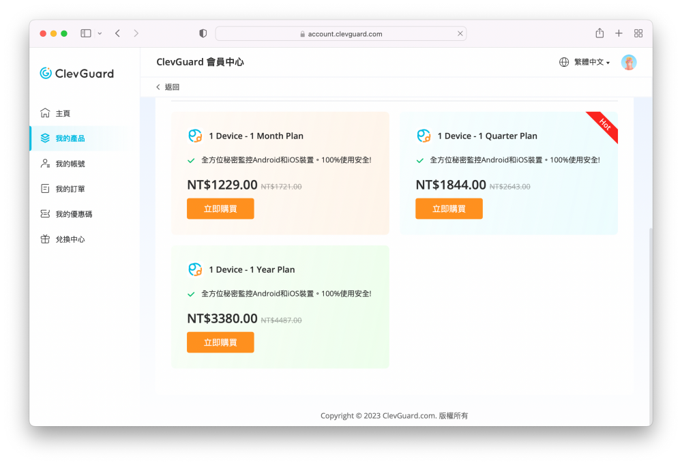Click the globe language icon
The image size is (682, 465).
pos(564,62)
